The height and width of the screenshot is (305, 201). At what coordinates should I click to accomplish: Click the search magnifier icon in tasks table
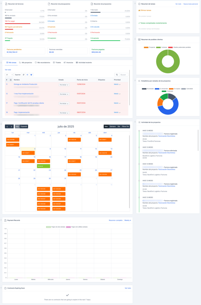click(x=117, y=75)
